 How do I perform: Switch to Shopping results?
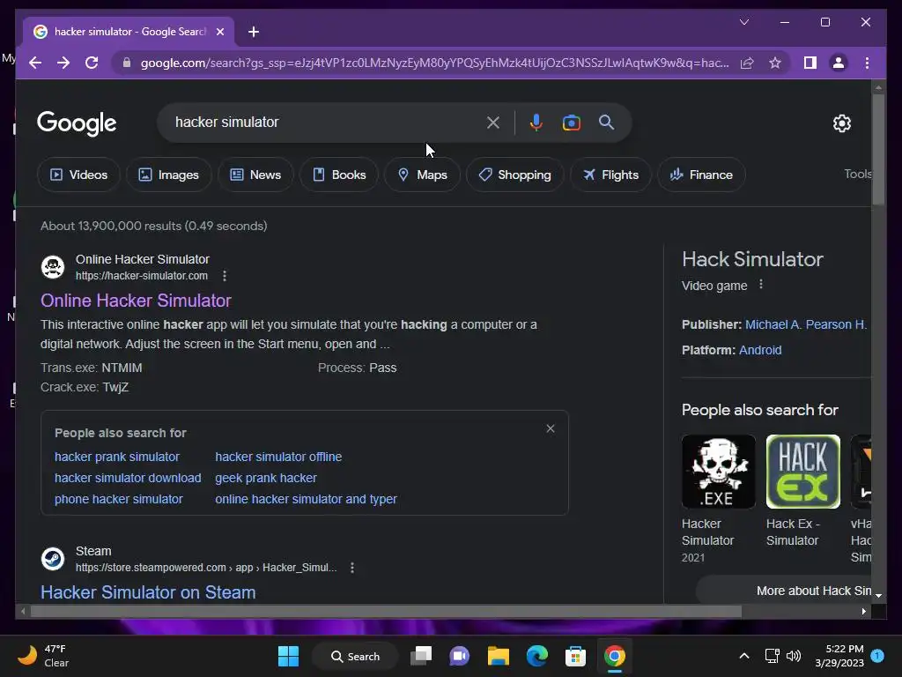(514, 175)
